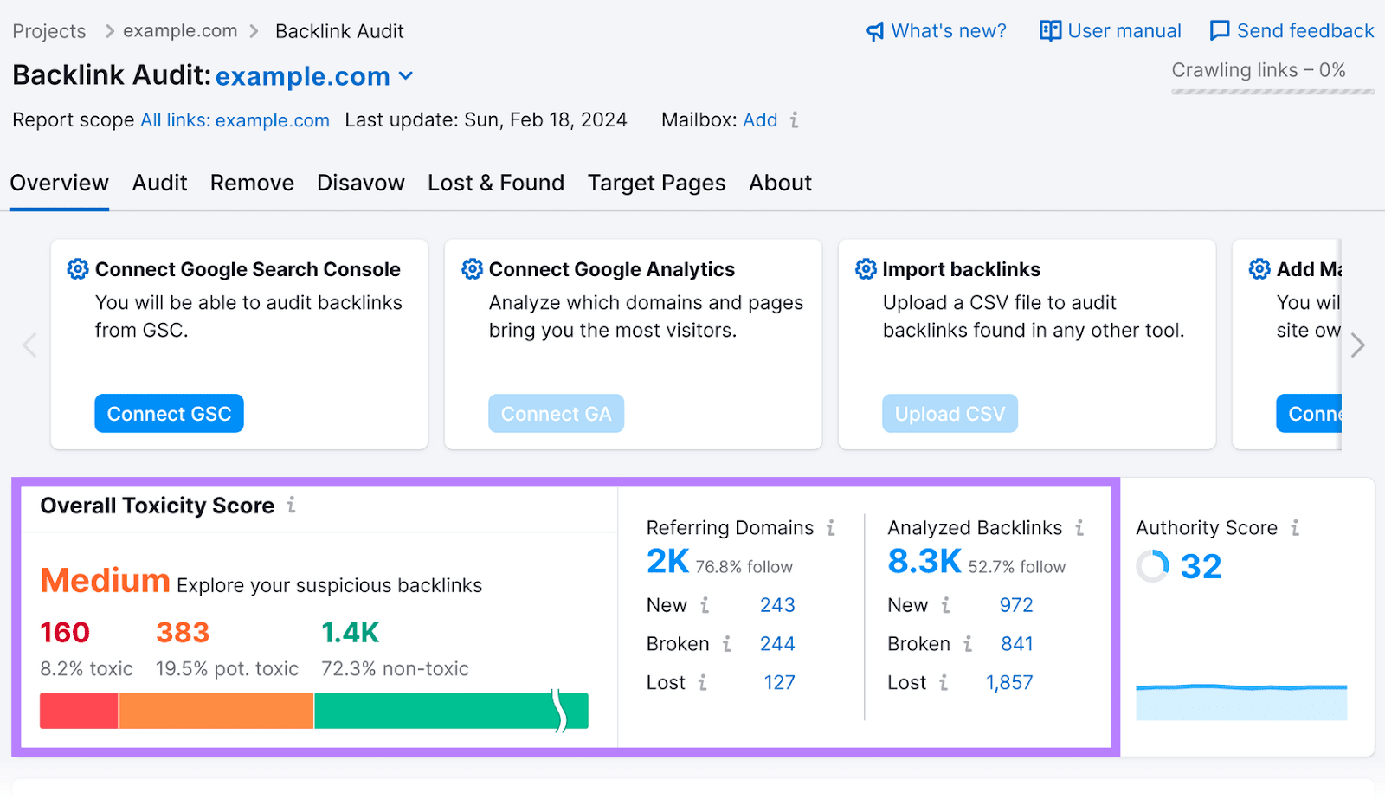1385x799 pixels.
Task: Click the gear icon on Import backlinks card
Action: pos(866,269)
